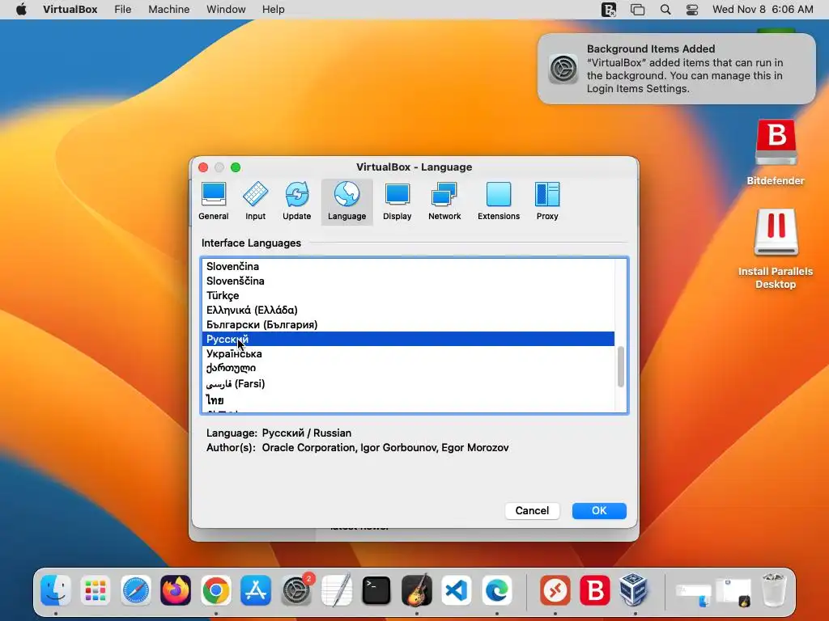This screenshot has height=621, width=829.
Task: Select Slovenščina in the language list
Action: click(x=408, y=281)
